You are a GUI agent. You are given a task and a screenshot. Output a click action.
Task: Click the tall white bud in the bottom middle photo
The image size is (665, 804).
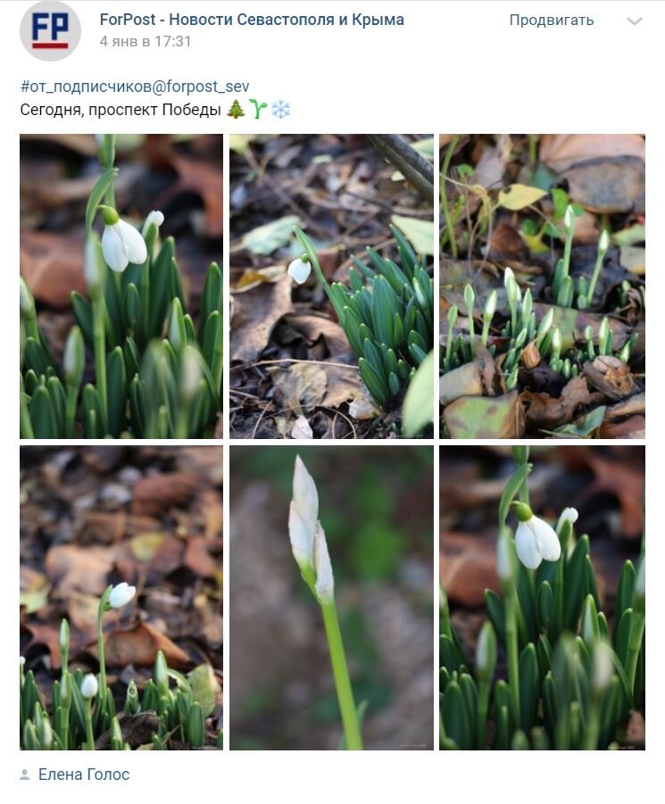click(311, 530)
